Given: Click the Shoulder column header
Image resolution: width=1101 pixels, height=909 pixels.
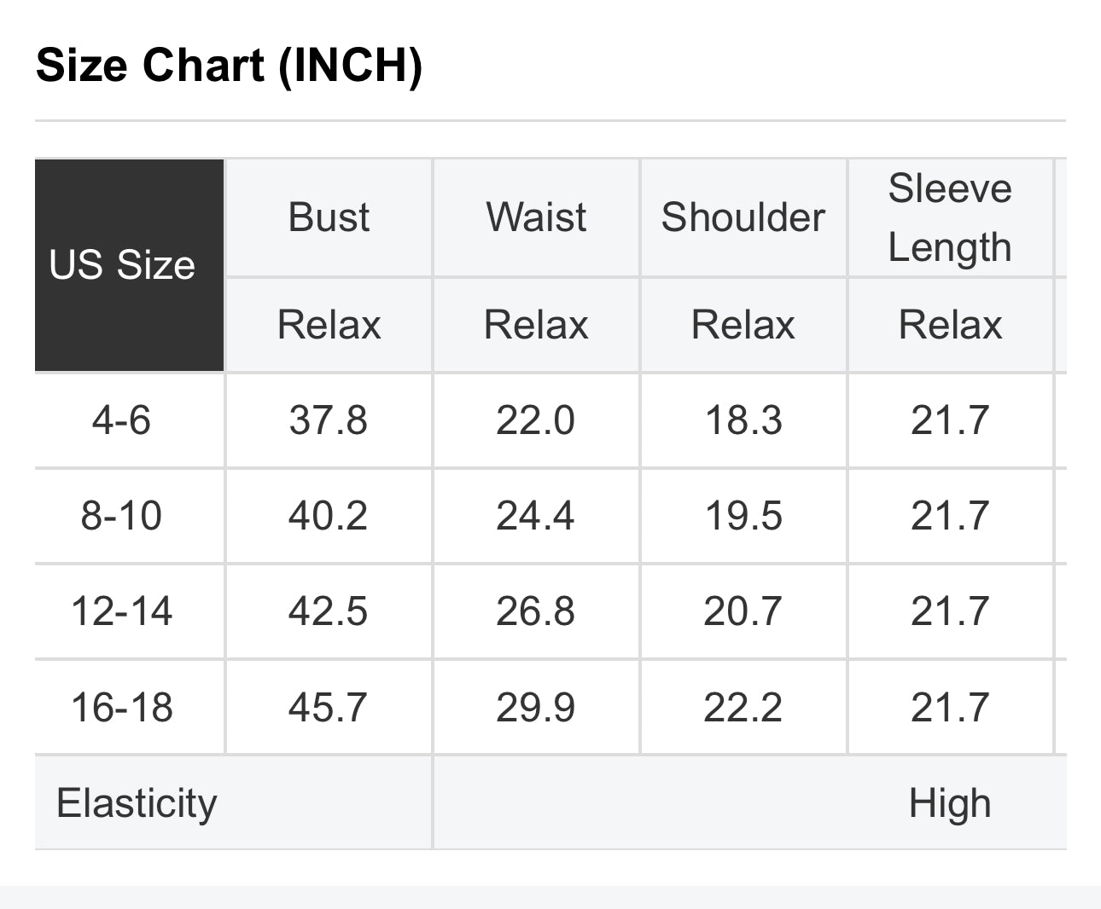Looking at the screenshot, I should [743, 217].
